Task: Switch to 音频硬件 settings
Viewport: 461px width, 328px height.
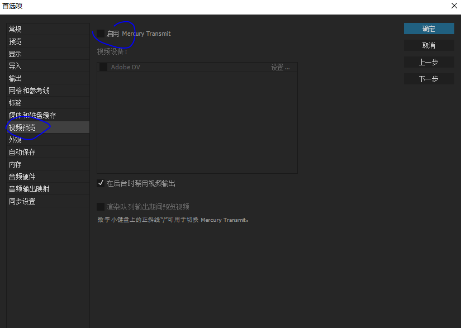Action: coord(48,177)
